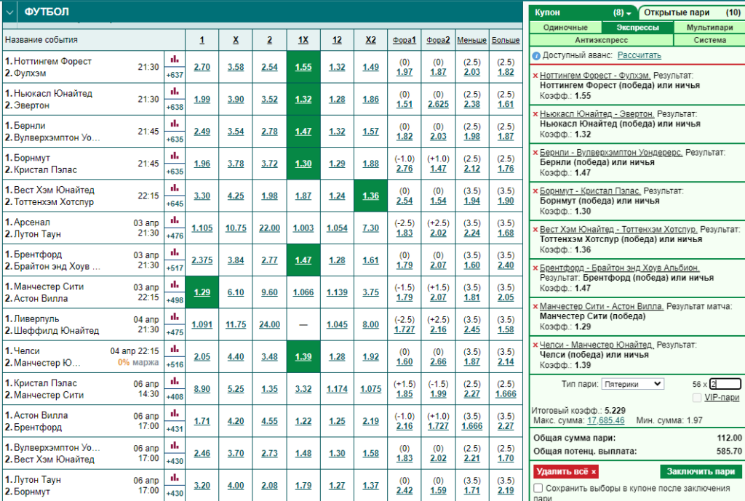Select Больше 3.5 odds 2.27 Астон Вилла – Брентфорд
The height and width of the screenshot is (501, 745).
[506, 426]
